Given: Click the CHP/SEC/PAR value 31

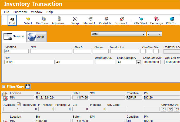Looking at the screenshot, I should tap(164, 109).
